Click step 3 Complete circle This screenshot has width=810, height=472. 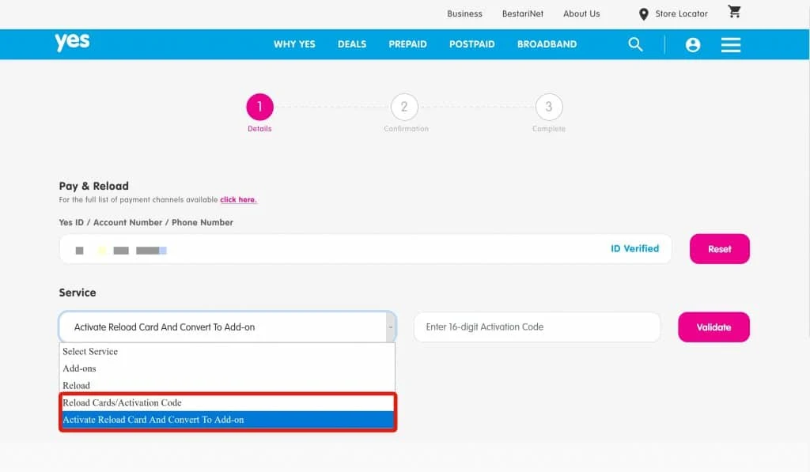tap(549, 107)
